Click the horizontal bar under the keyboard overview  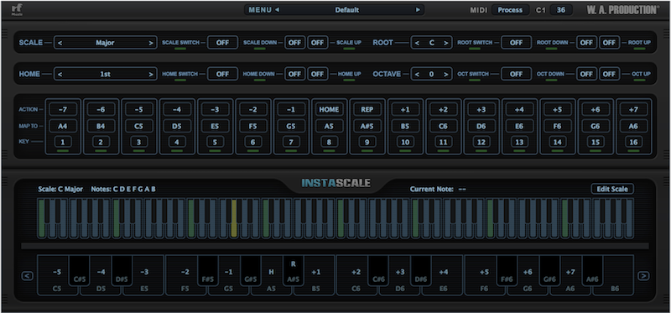point(335,246)
